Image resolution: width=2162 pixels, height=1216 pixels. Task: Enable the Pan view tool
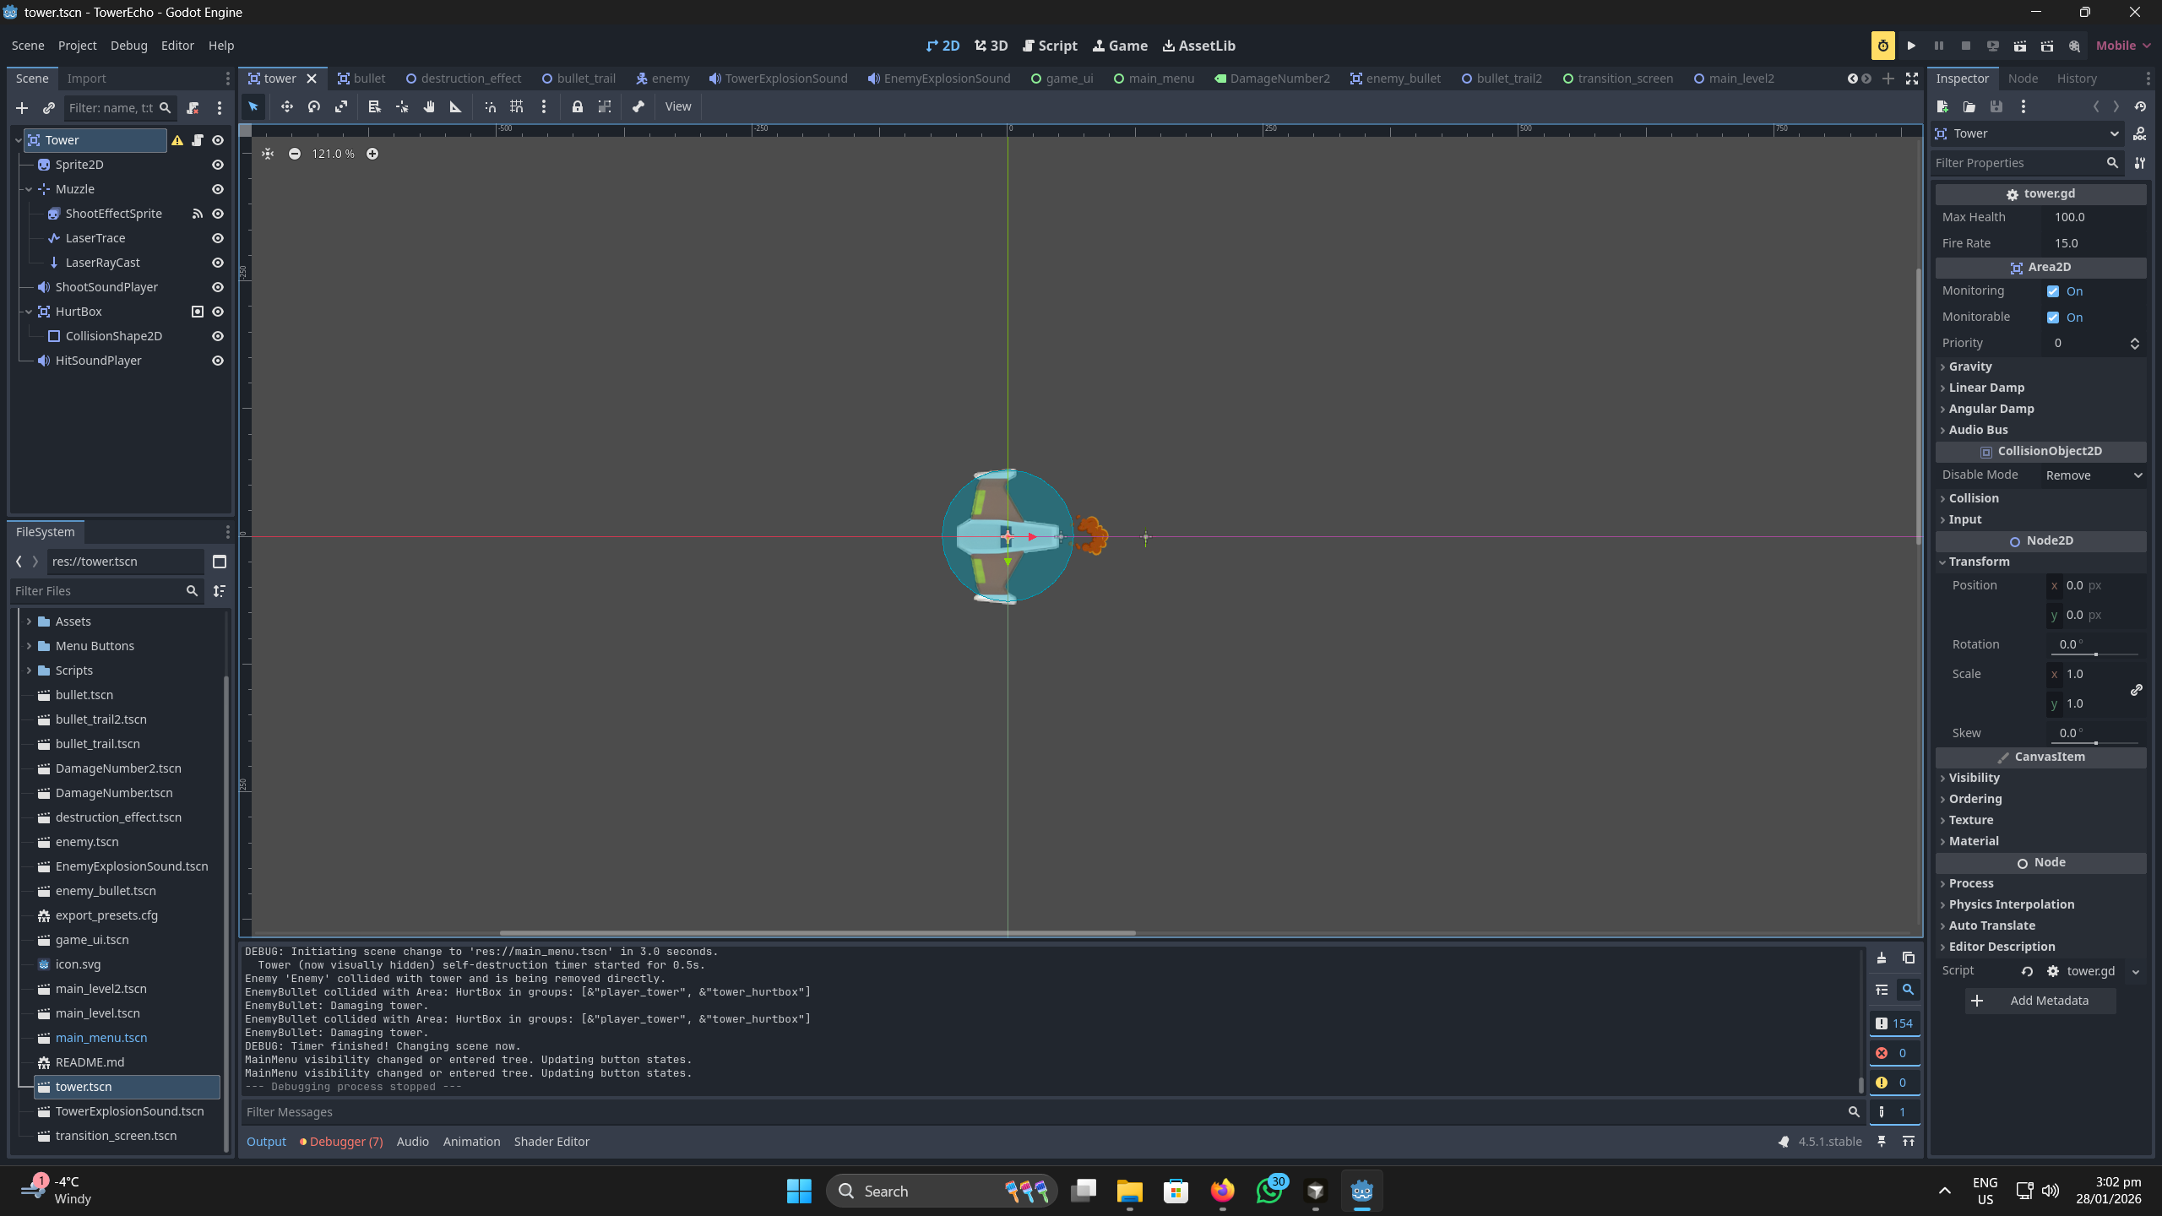[x=429, y=106]
